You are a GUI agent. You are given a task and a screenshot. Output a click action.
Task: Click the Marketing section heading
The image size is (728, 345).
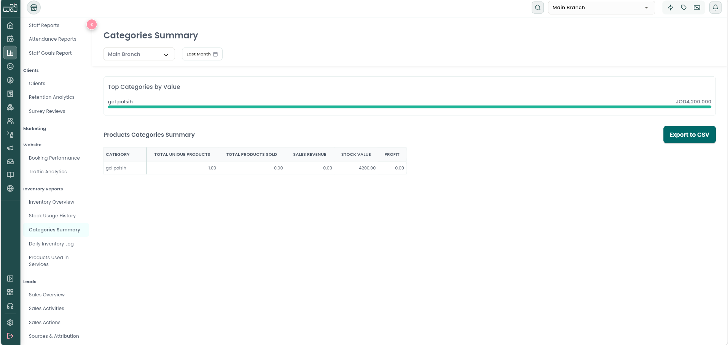coord(35,128)
